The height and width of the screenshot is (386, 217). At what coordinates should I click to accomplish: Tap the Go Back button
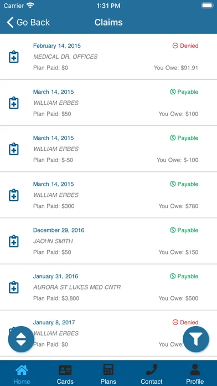click(28, 22)
